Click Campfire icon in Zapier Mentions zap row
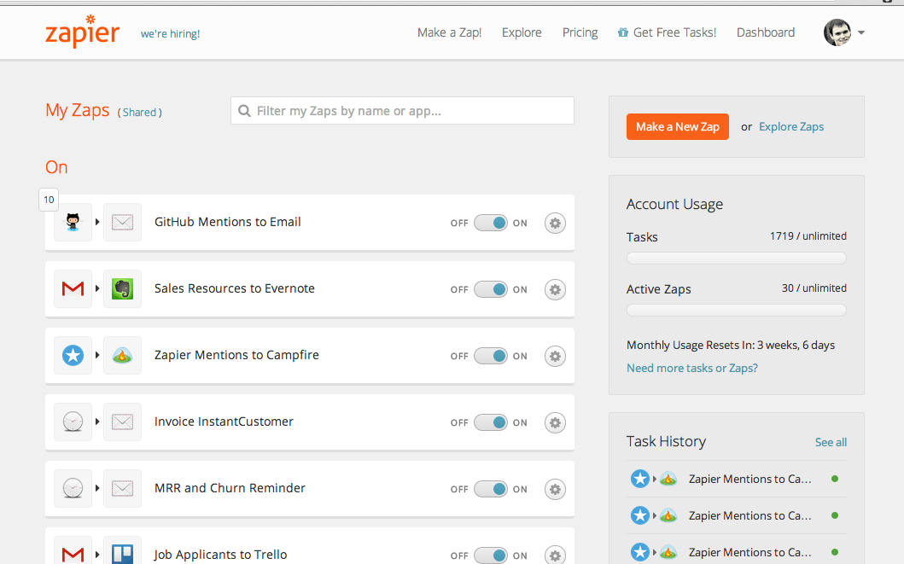The height and width of the screenshot is (564, 904). click(122, 356)
